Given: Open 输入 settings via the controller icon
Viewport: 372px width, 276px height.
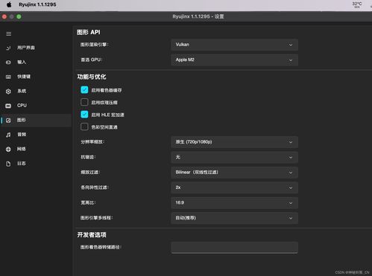Looking at the screenshot, I should [x=8, y=62].
